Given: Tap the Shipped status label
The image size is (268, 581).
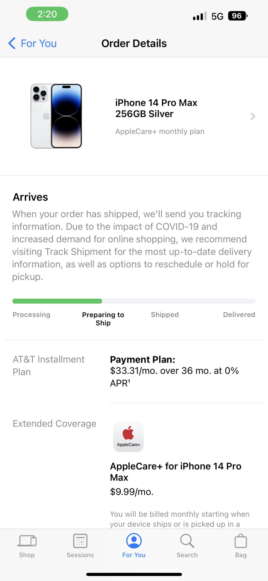Looking at the screenshot, I should click(x=165, y=315).
